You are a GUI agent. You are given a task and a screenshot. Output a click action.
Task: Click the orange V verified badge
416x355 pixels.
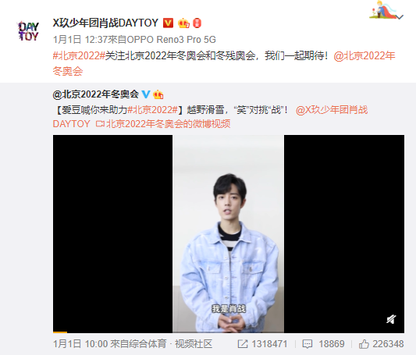(168, 23)
